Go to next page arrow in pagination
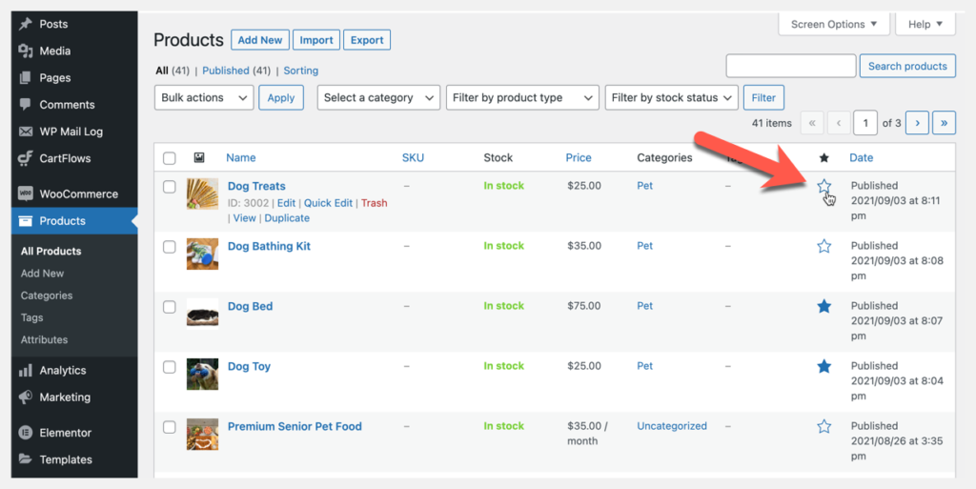Screen dimensions: 976x489 (917, 123)
